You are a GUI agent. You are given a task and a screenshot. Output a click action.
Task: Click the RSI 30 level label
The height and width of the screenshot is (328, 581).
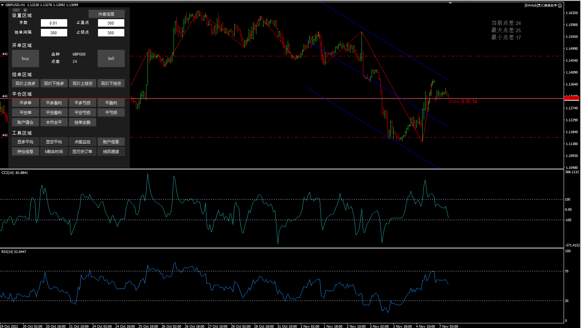coord(567,301)
